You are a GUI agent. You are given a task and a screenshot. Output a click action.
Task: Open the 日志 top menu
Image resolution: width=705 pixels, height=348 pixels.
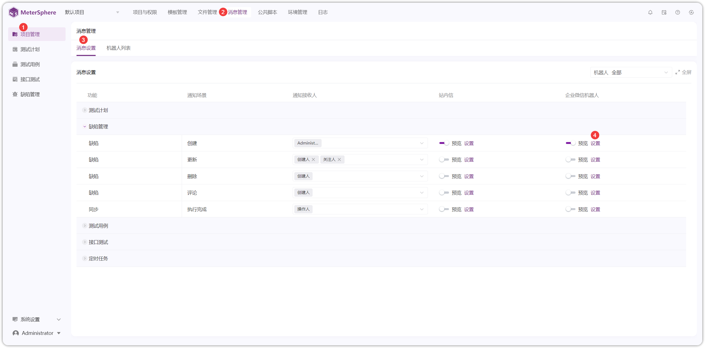tap(323, 12)
